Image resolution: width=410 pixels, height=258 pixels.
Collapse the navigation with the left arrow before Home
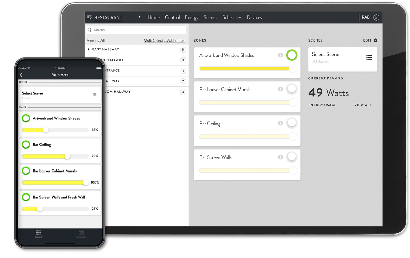[x=139, y=17]
